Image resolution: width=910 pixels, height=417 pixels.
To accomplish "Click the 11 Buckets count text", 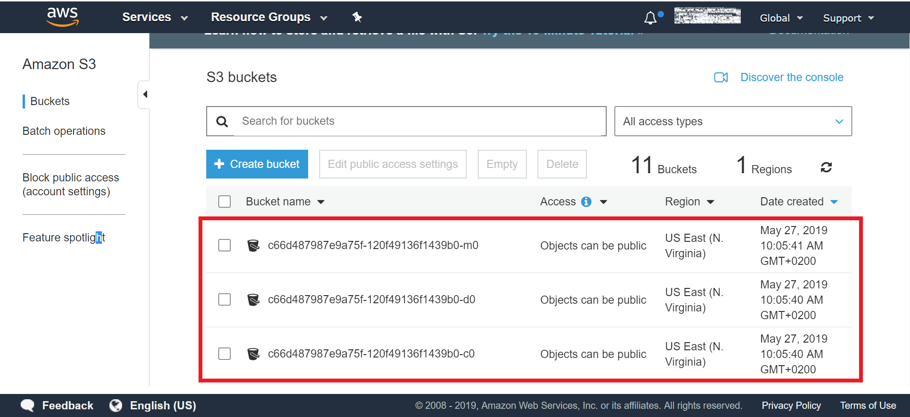I will pos(663,166).
